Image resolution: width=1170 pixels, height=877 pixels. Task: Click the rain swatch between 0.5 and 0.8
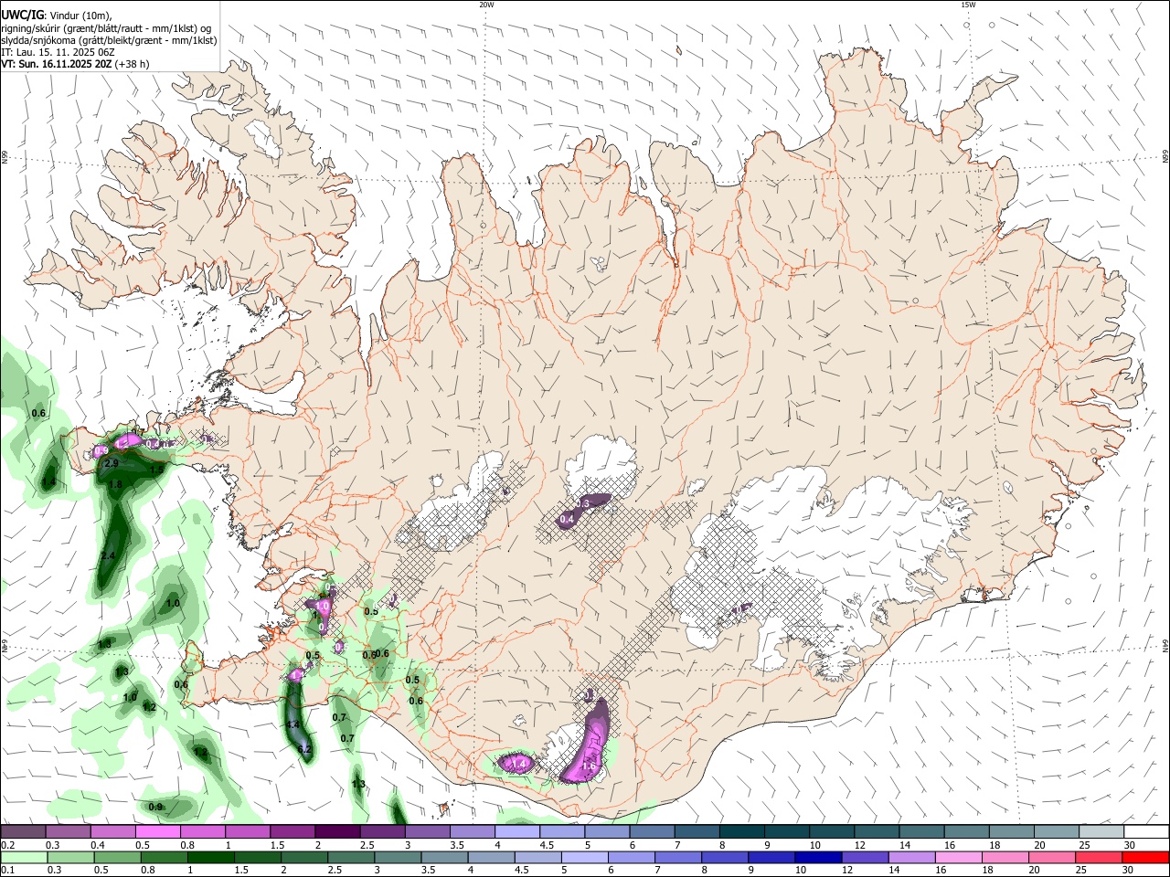point(117,857)
